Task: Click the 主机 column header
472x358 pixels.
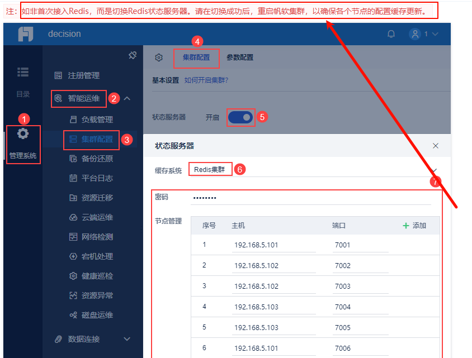Action: [x=238, y=226]
